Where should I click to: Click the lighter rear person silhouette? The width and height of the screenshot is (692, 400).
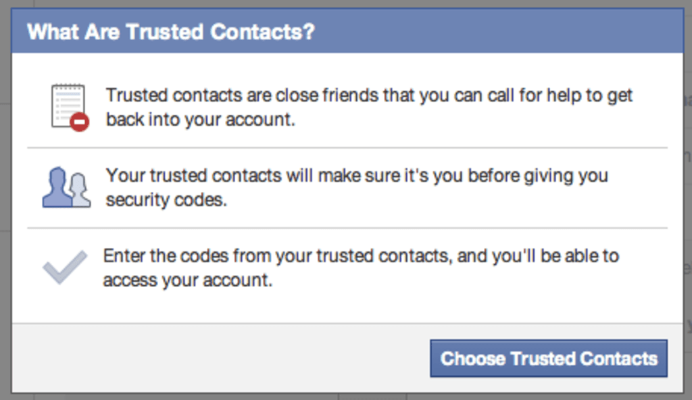tap(80, 191)
